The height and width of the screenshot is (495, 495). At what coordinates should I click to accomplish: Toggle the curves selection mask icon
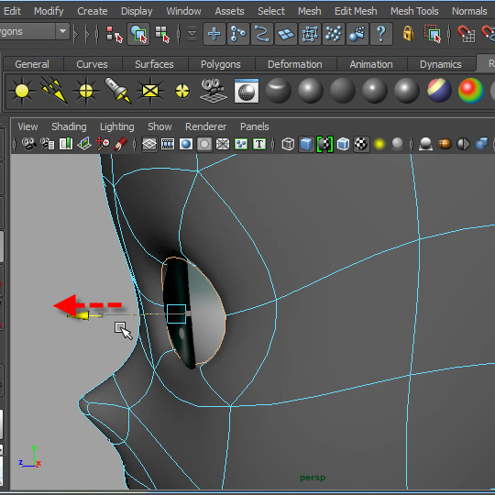tap(262, 34)
